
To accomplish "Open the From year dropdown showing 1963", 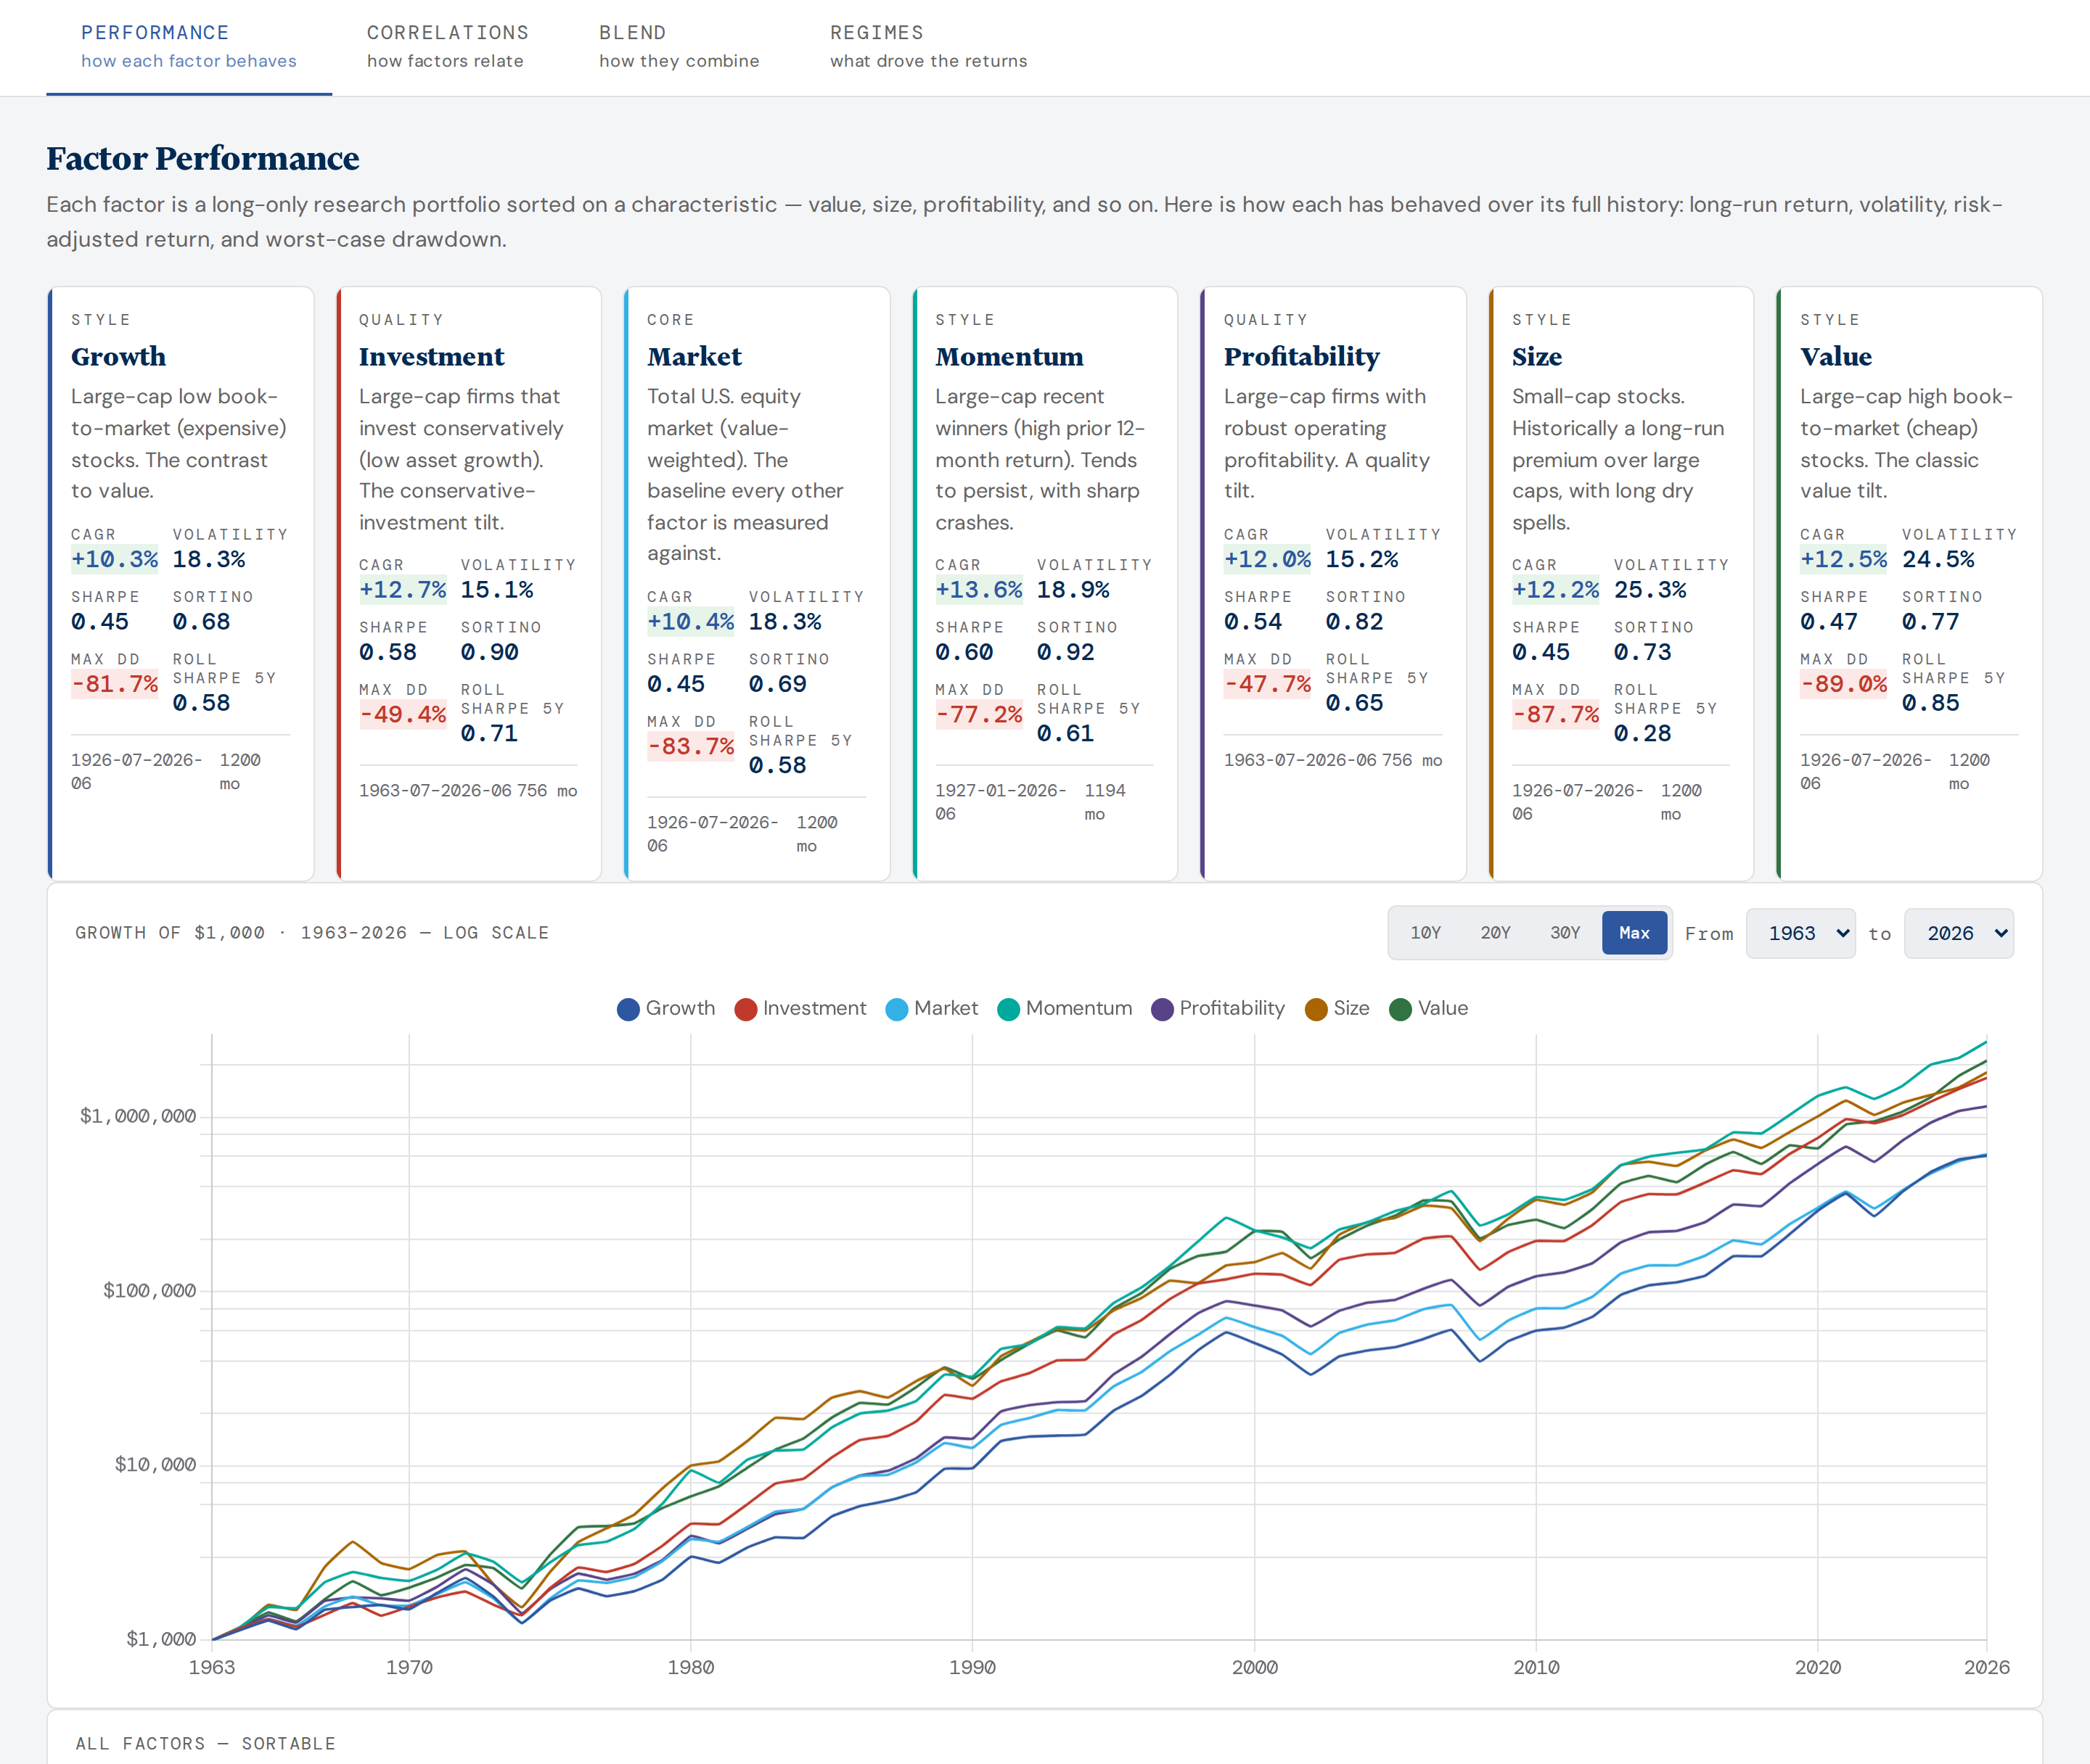I will [1800, 933].
